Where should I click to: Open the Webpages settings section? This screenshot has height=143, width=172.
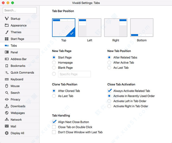click(20, 113)
